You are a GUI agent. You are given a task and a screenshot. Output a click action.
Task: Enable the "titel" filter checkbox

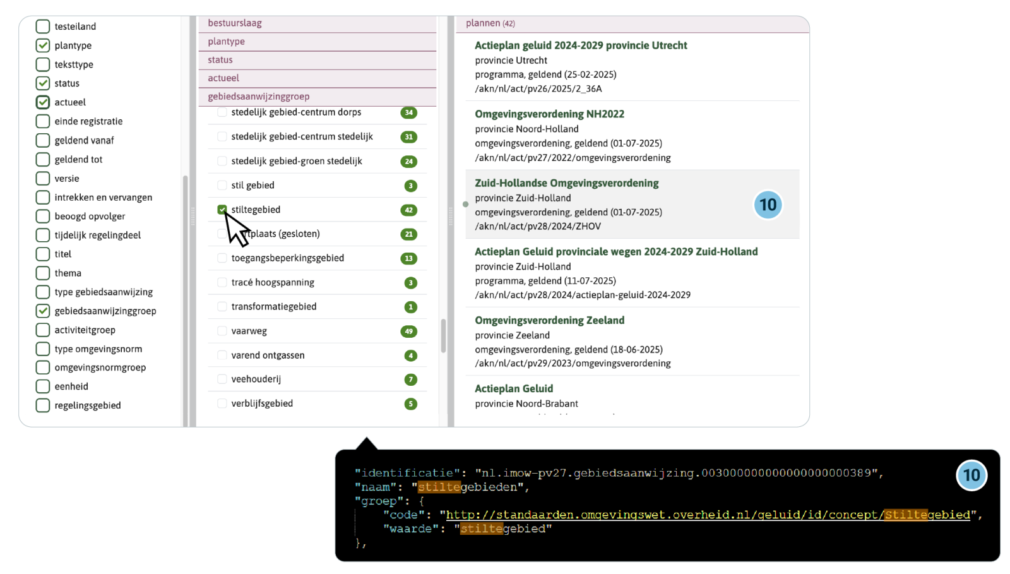(x=43, y=254)
